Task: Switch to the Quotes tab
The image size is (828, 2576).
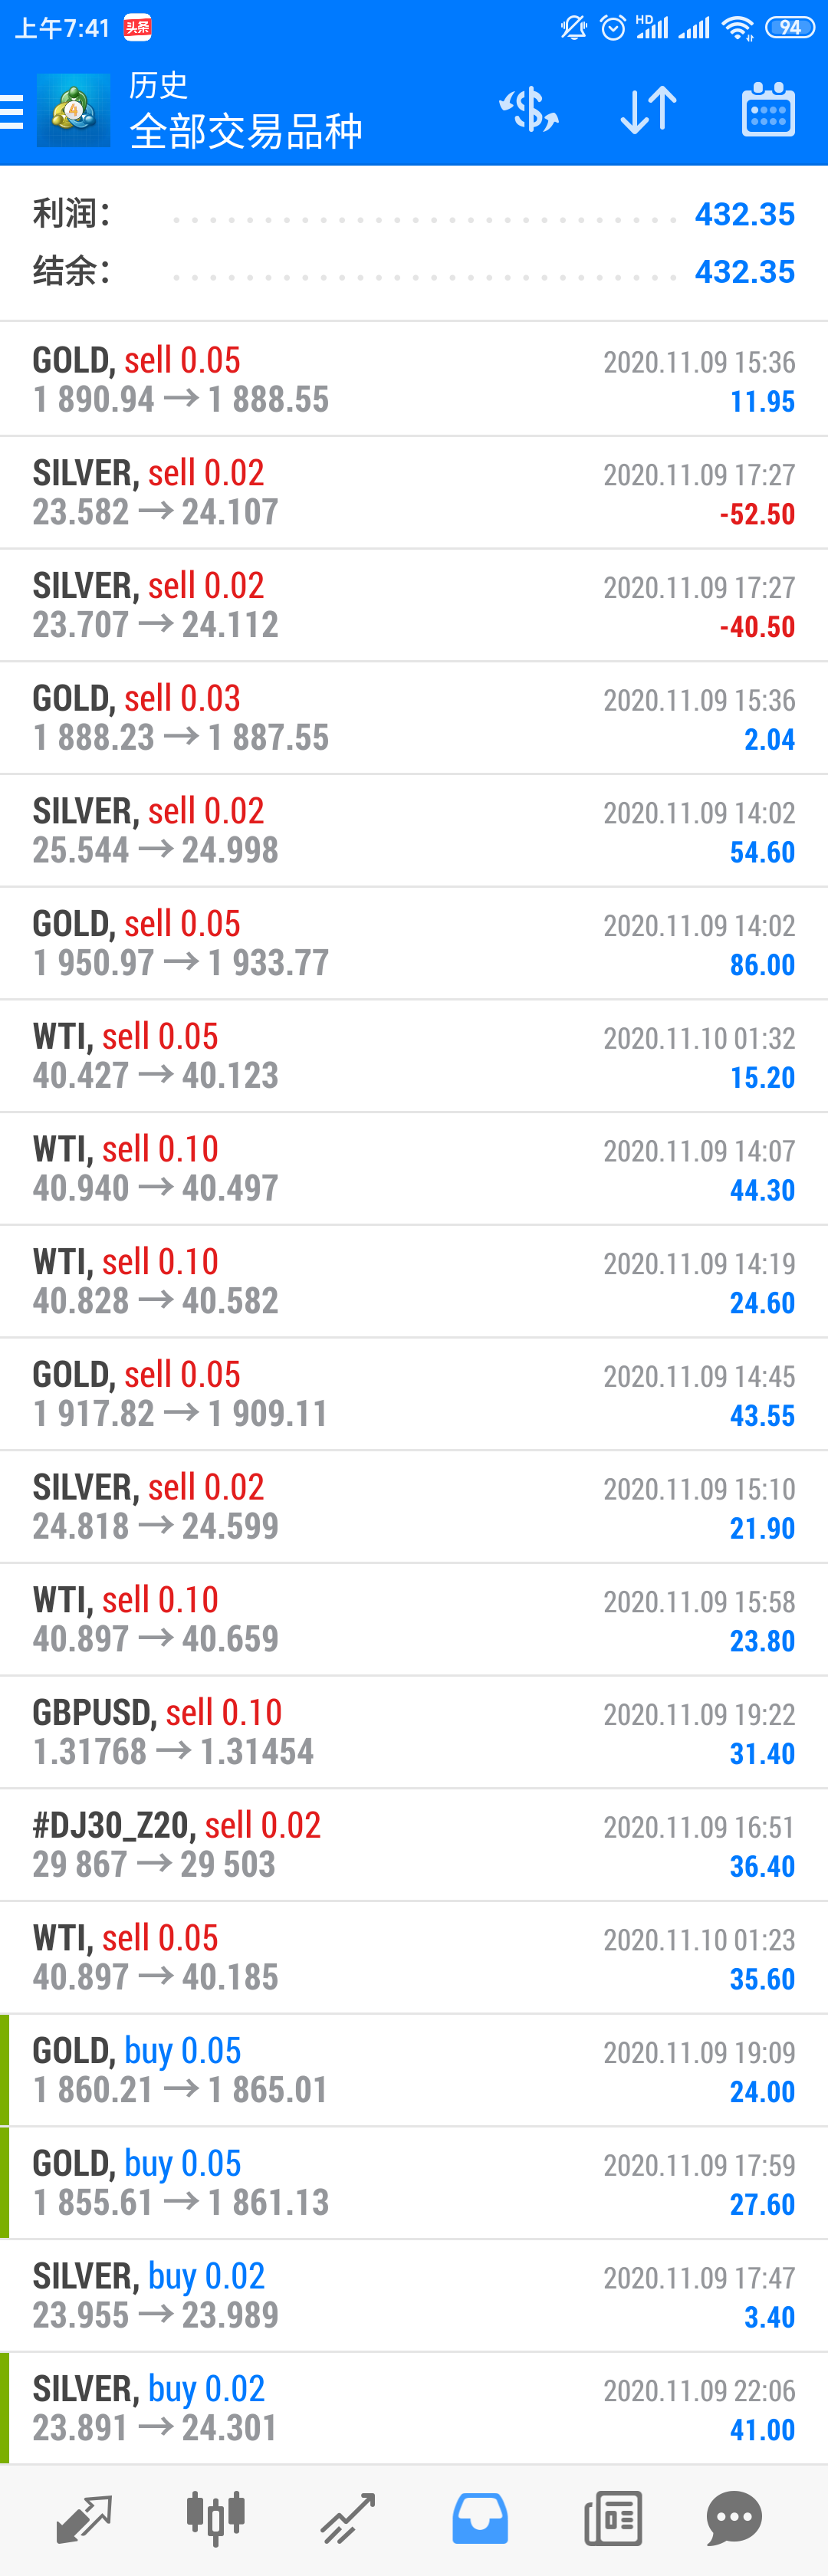Action: [x=84, y=2517]
